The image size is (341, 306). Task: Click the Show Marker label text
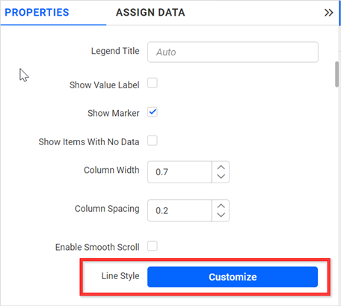pos(114,113)
